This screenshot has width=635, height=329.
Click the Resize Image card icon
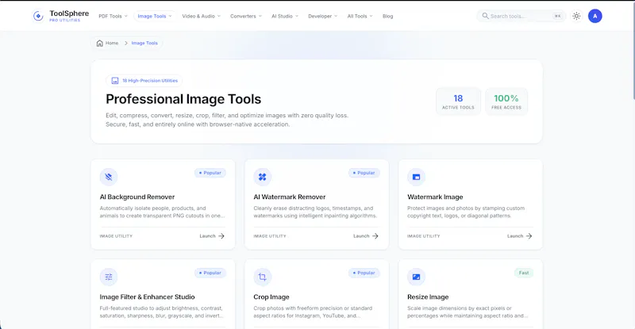[x=416, y=277]
